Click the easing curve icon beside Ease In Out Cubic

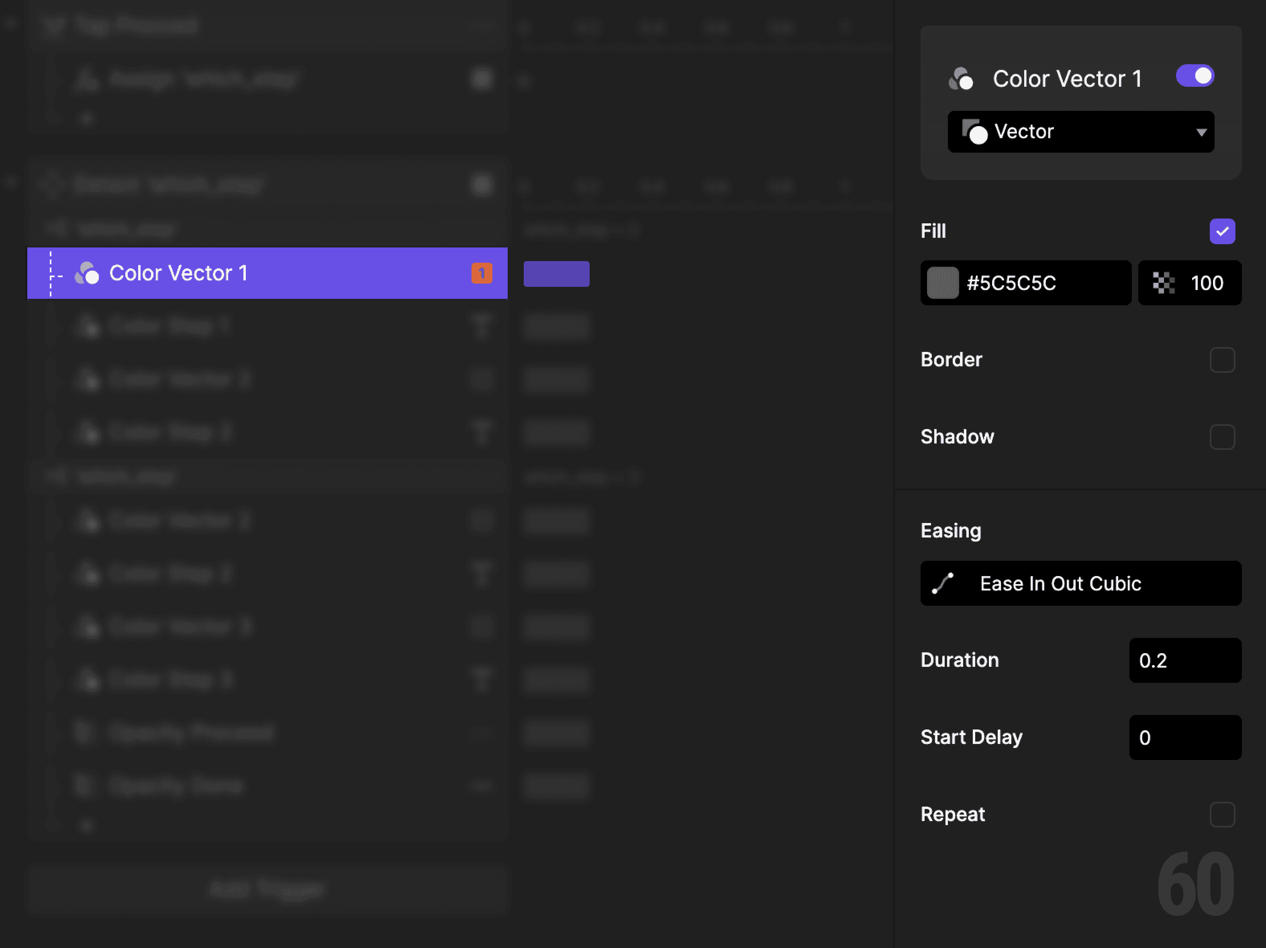click(x=943, y=583)
